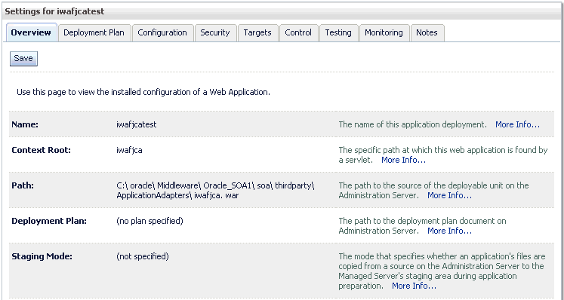The width and height of the screenshot is (564, 300).
Task: Open the Configuration tab
Action: click(x=162, y=32)
